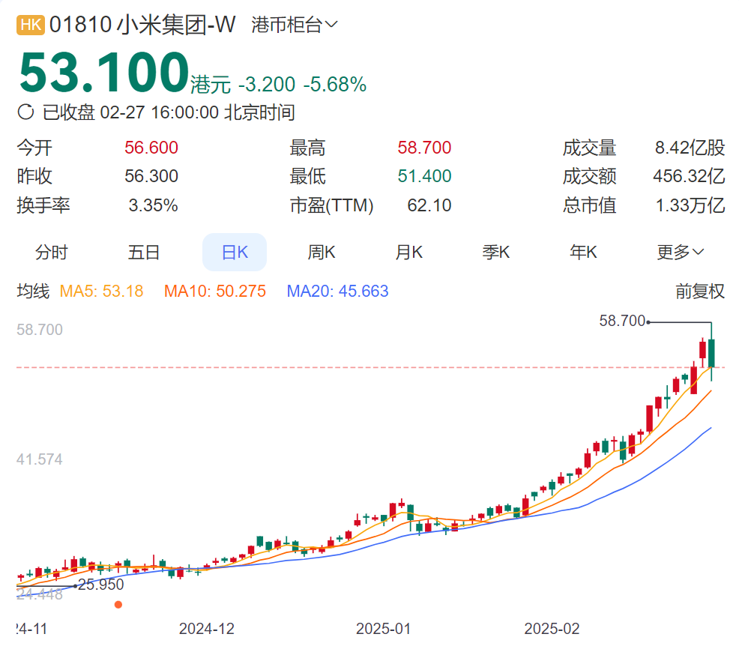Click the orange event dot under the chart
This screenshot has height=655, width=739.
coord(118,605)
